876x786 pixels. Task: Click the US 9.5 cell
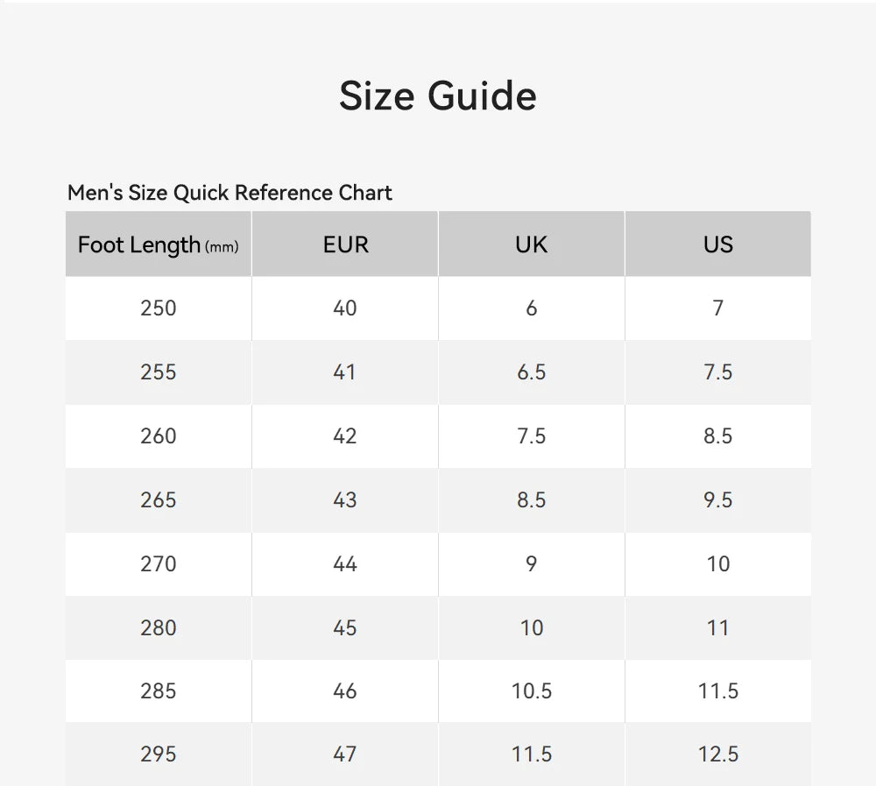[x=718, y=500]
